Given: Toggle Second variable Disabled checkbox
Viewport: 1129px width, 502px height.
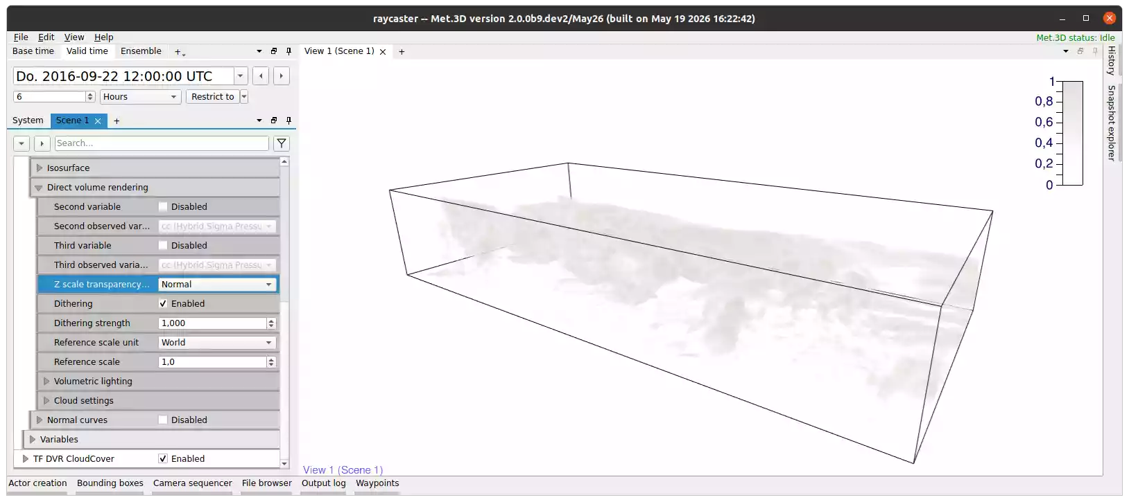Looking at the screenshot, I should coord(163,207).
